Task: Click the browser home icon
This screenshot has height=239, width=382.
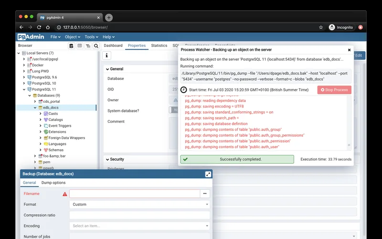Action: (48, 27)
